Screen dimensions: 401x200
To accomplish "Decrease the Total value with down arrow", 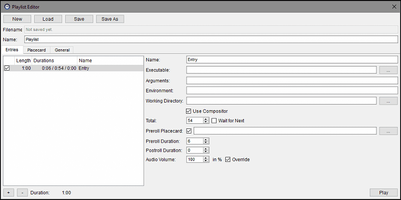I will click(x=206, y=122).
